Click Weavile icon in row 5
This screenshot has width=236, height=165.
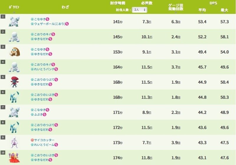click(x=14, y=82)
